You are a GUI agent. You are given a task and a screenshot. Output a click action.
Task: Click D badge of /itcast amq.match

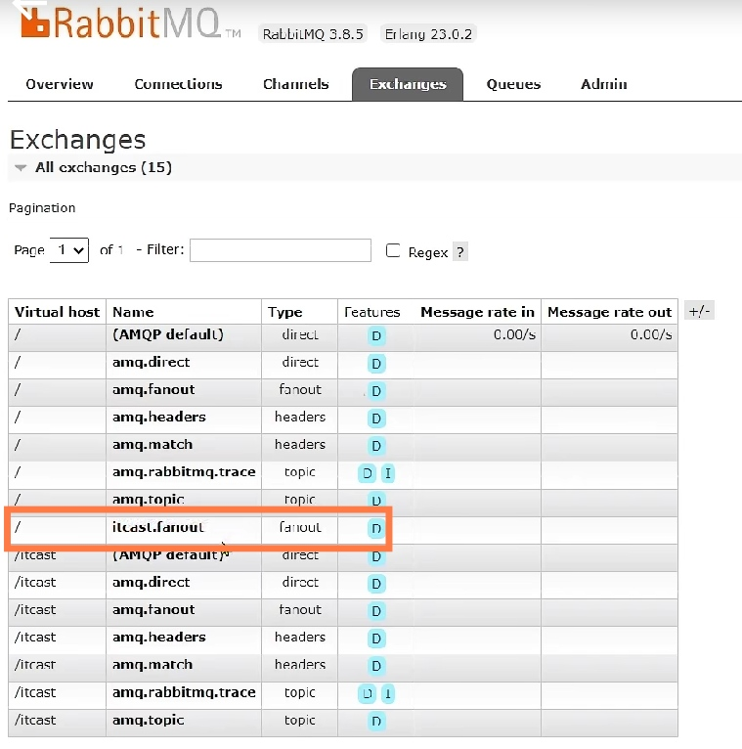[x=376, y=666]
